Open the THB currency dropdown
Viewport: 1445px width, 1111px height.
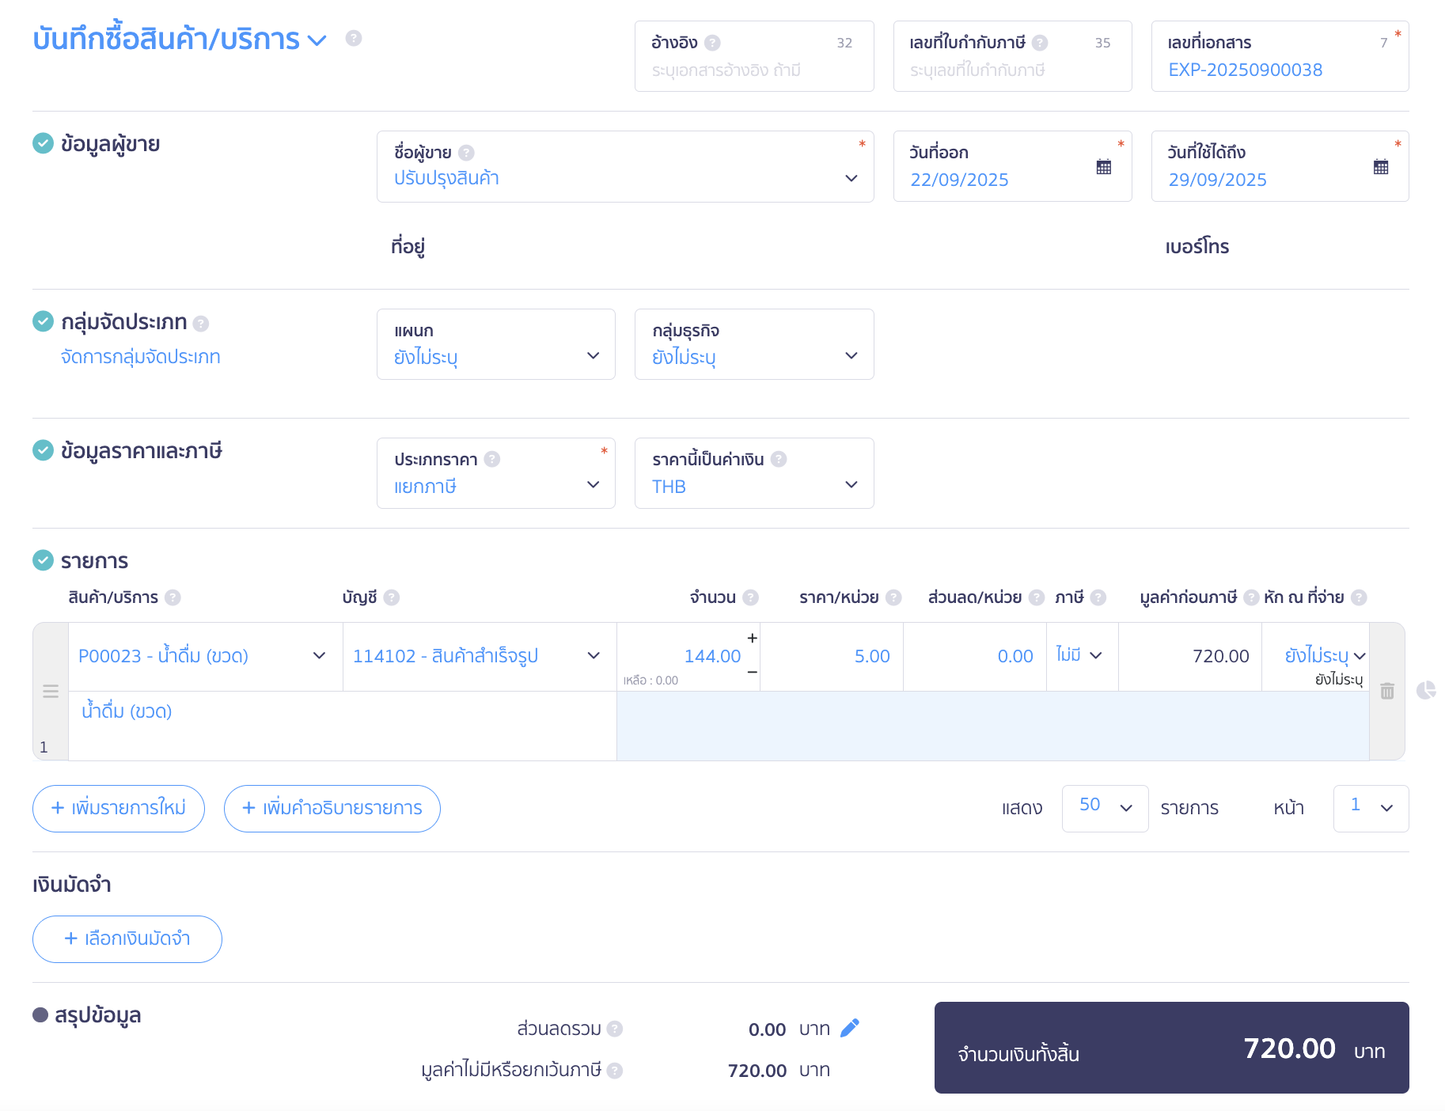(x=851, y=484)
